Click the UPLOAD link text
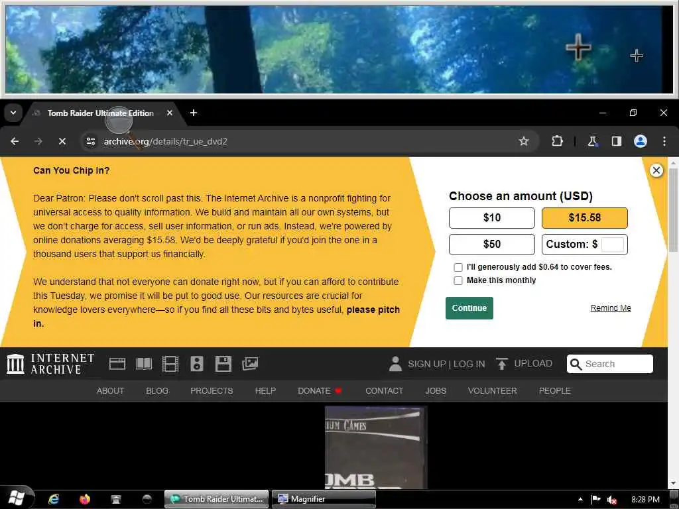This screenshot has height=509, width=679. coord(533,364)
